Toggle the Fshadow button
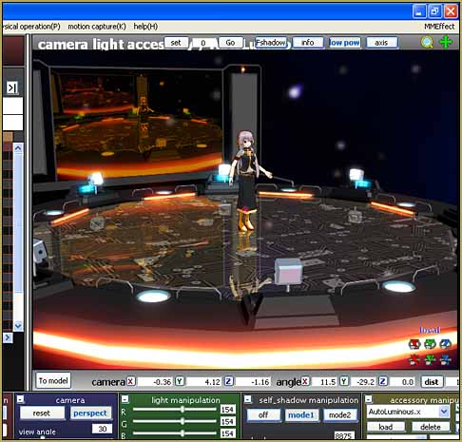Image resolution: width=462 pixels, height=442 pixels. click(x=271, y=43)
